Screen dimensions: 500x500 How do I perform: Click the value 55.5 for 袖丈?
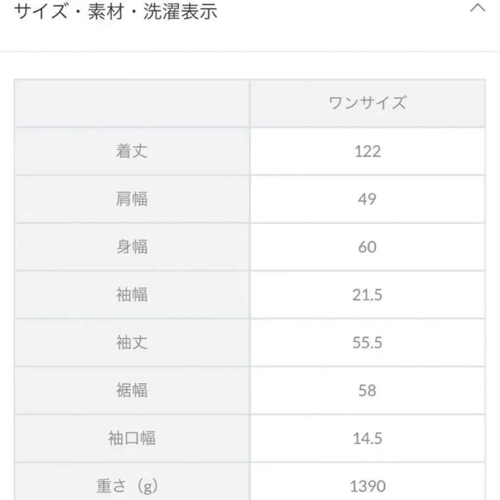pyautogui.click(x=368, y=343)
